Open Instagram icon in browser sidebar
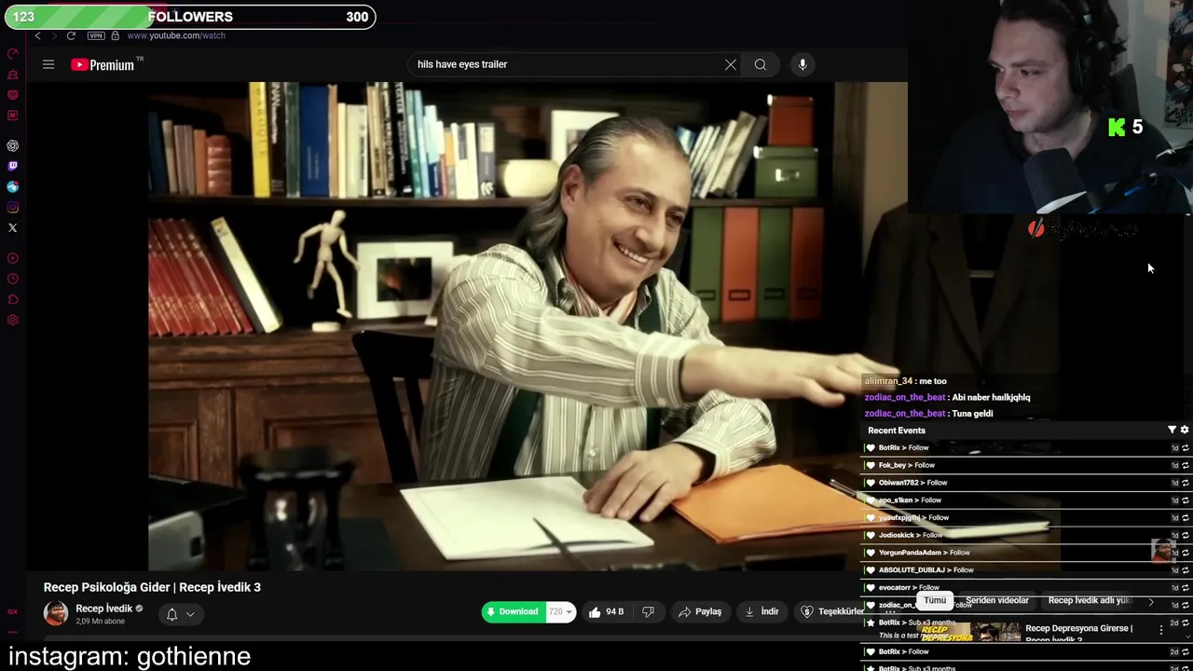 pos(12,207)
